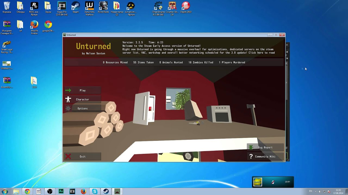
Task: Launch Vegas Pro 13.0 desktop shortcut
Action: click(62, 9)
